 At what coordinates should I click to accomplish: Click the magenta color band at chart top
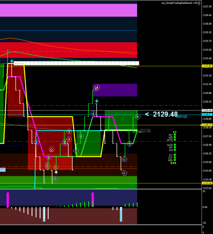(69, 10)
